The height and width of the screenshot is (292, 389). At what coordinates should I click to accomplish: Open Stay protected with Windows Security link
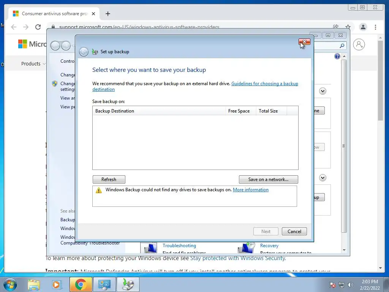click(238, 258)
